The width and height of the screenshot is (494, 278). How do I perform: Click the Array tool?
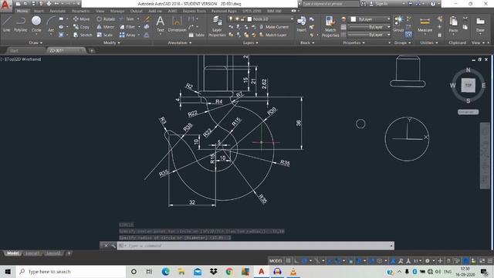point(127,35)
